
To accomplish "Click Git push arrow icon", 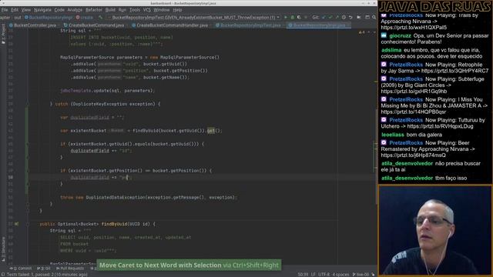I will 337,17.
